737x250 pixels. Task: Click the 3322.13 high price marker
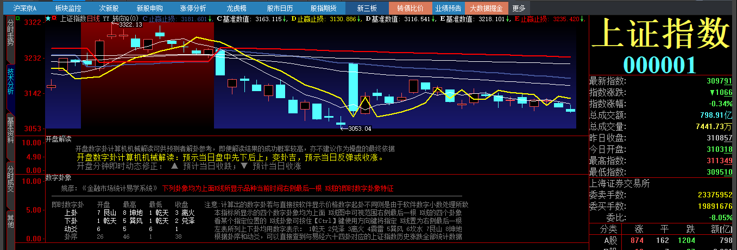(130, 24)
